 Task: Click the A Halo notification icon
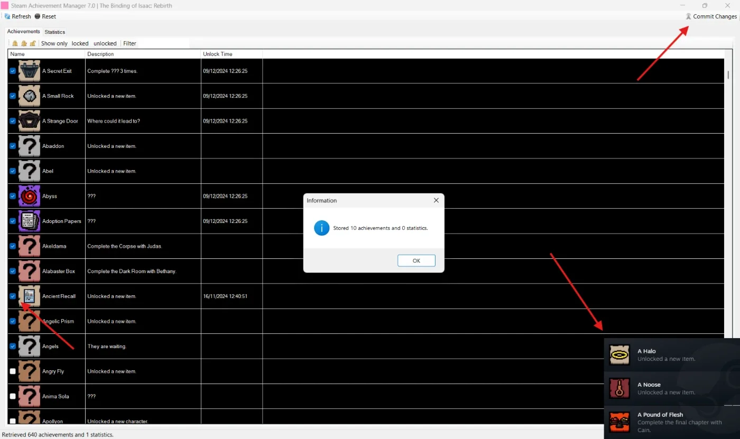click(619, 355)
